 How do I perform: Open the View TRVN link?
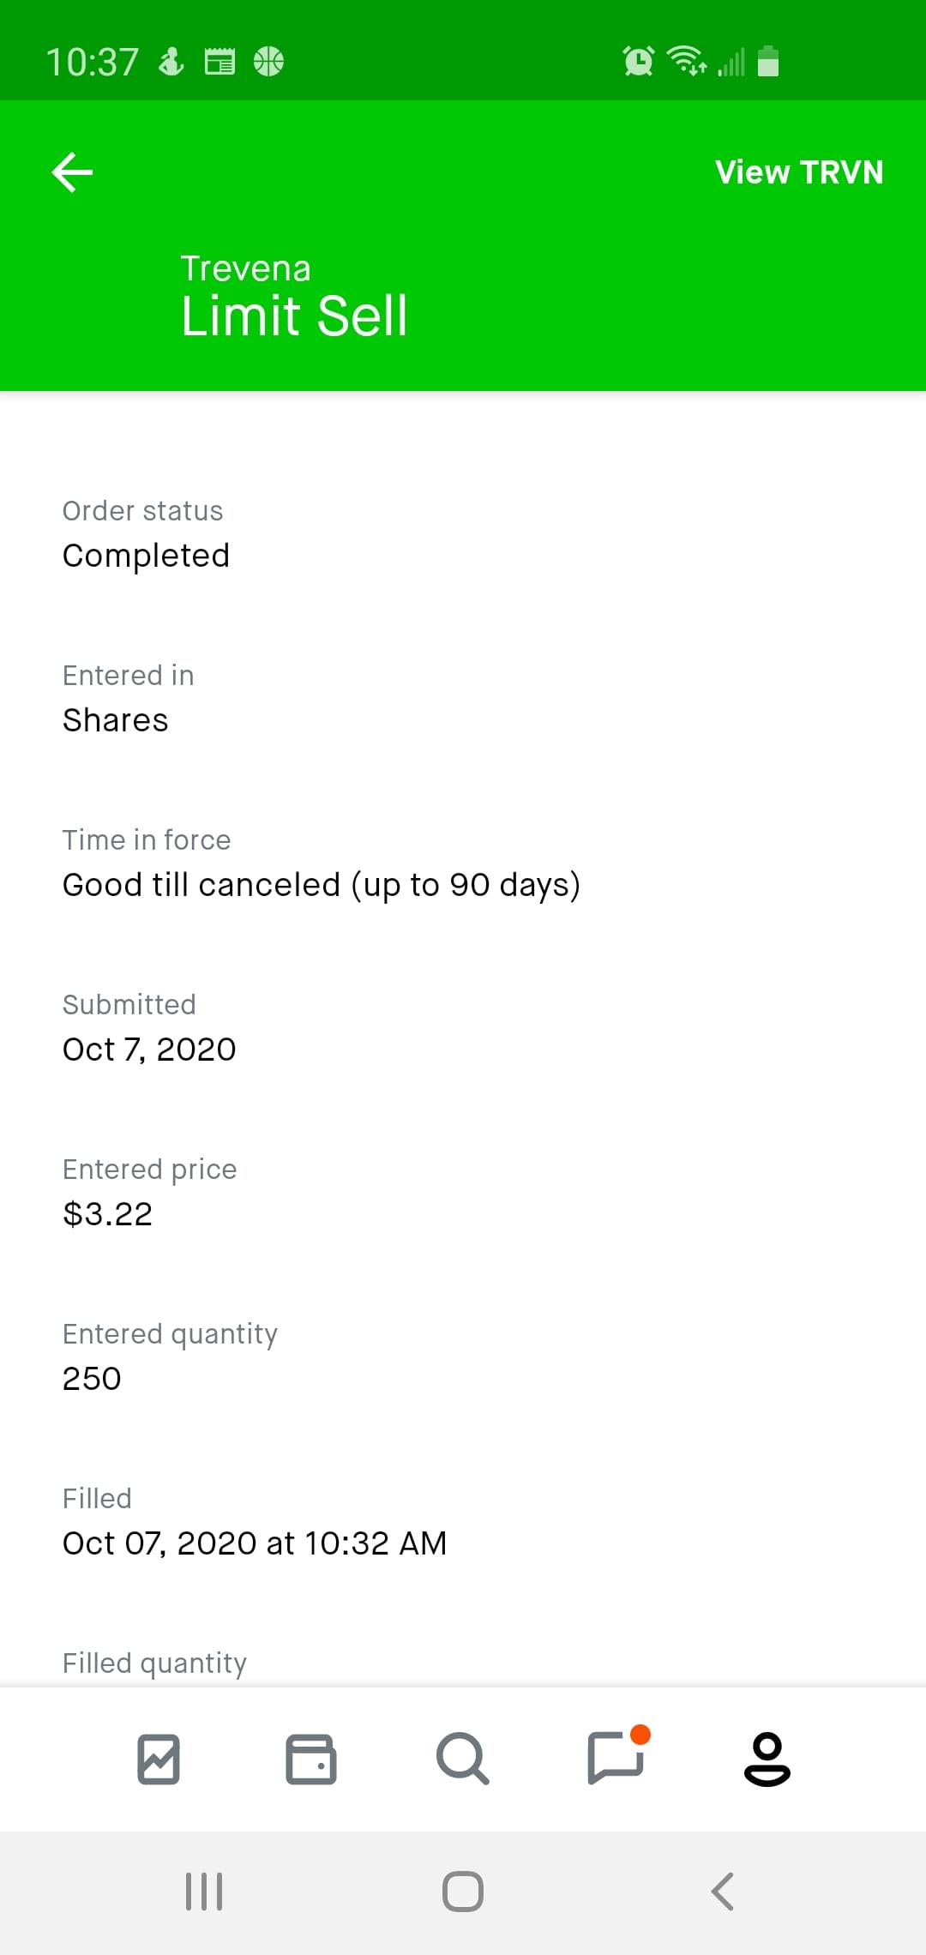click(x=798, y=172)
